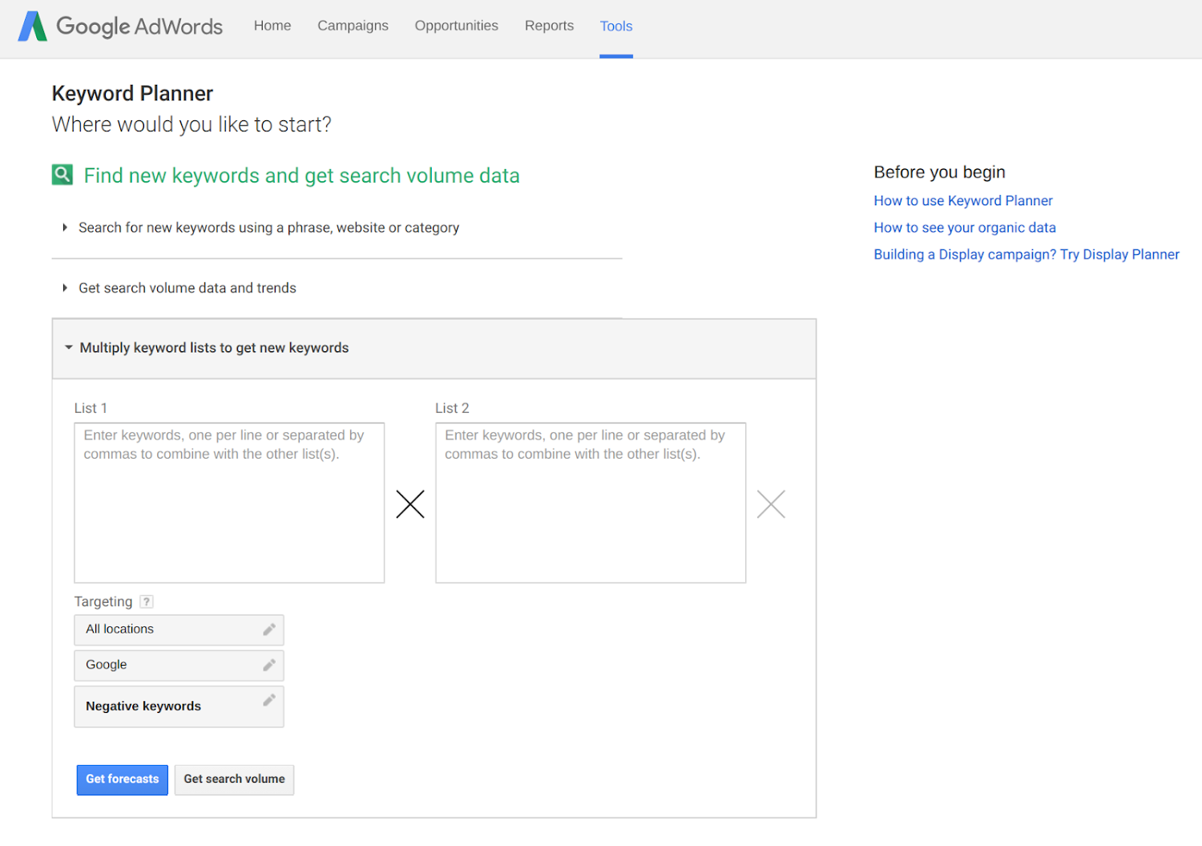Open How to use Keyword Planner link
Viewport: 1202px width, 846px height.
tap(963, 200)
